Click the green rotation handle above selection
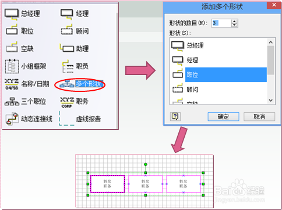Screen dimensions: 282x210 point(146,165)
